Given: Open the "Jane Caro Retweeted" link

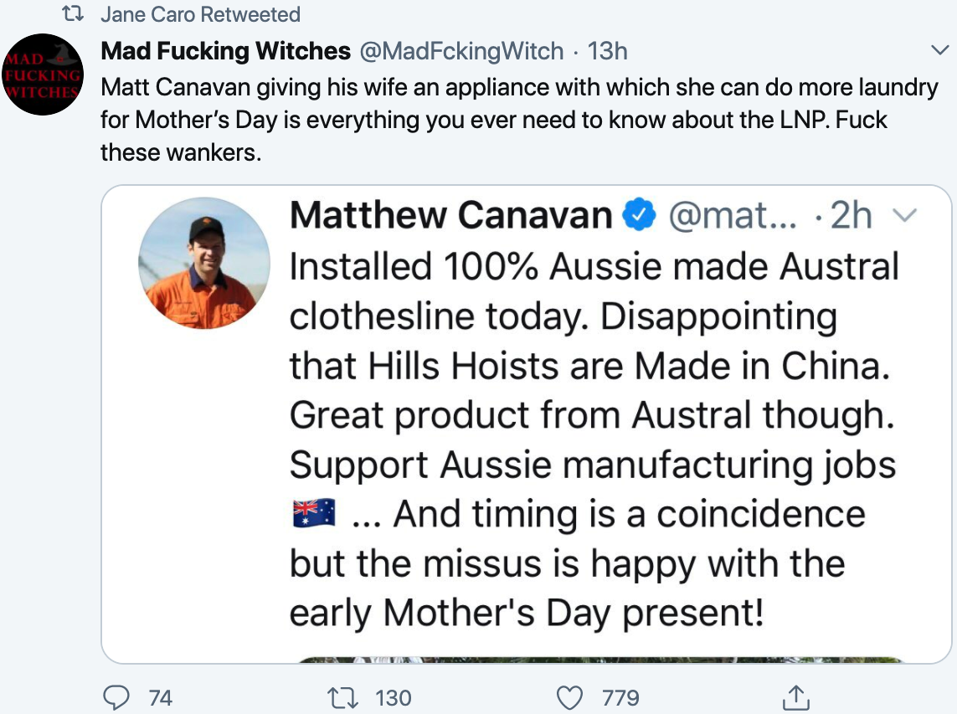Looking at the screenshot, I should click(x=200, y=15).
